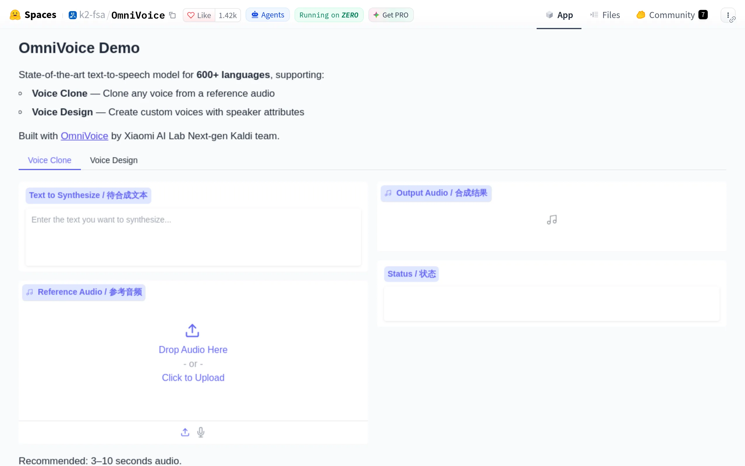
Task: Click the Status text box
Action: pyautogui.click(x=552, y=303)
